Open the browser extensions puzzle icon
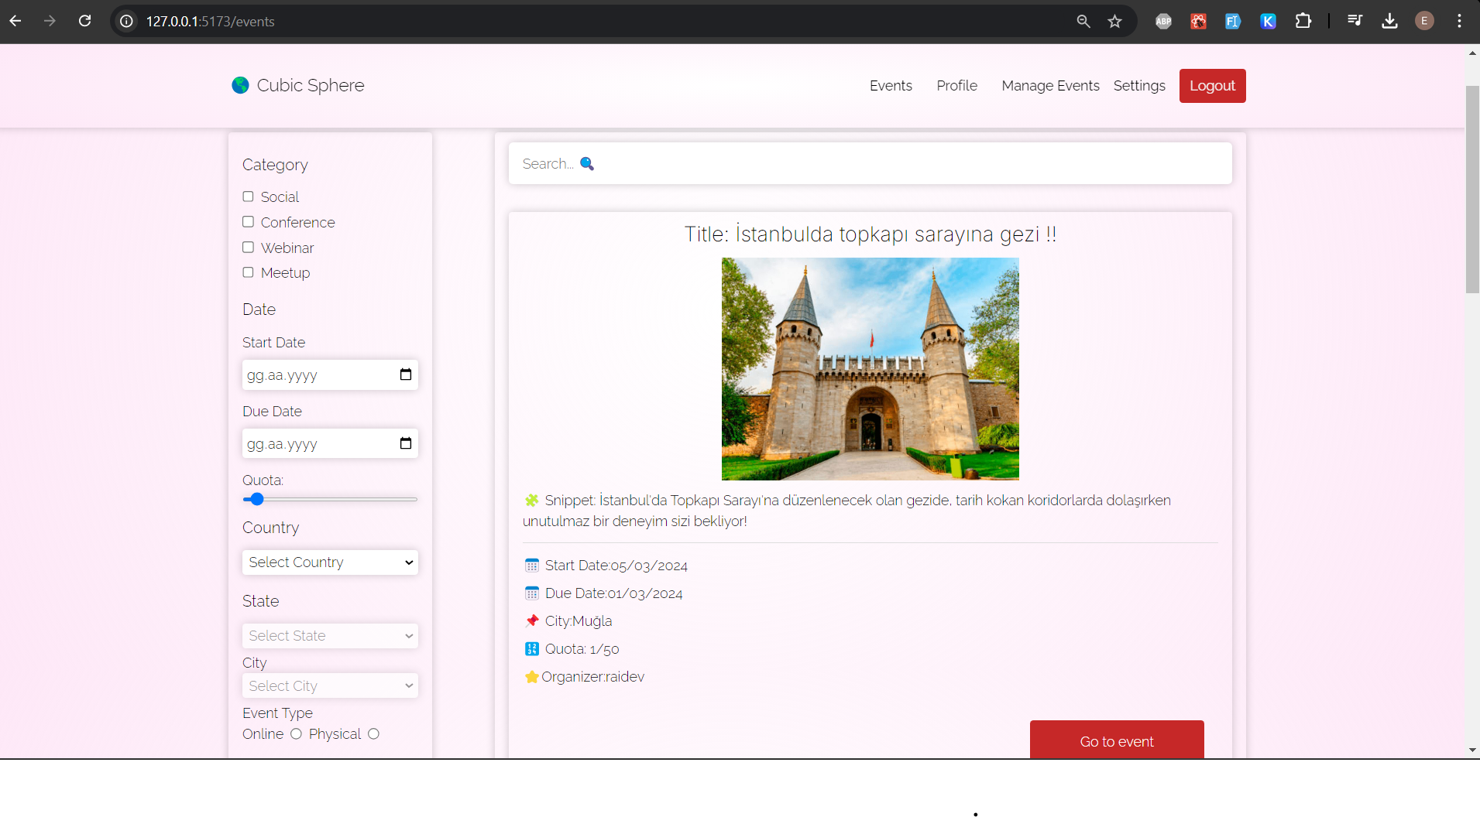The image size is (1480, 817). 1303,21
